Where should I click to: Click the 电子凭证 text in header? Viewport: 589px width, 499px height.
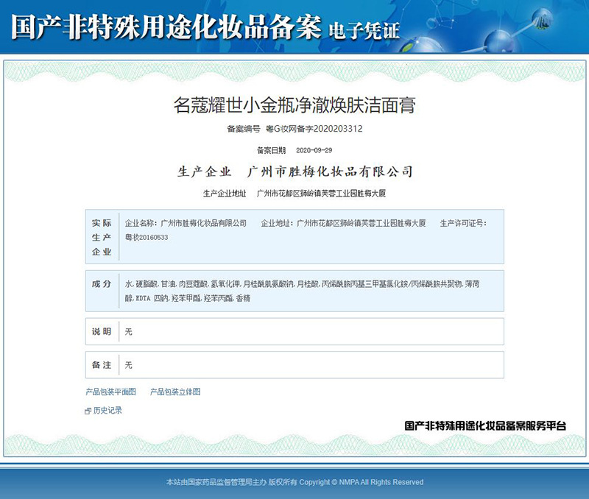tap(364, 30)
